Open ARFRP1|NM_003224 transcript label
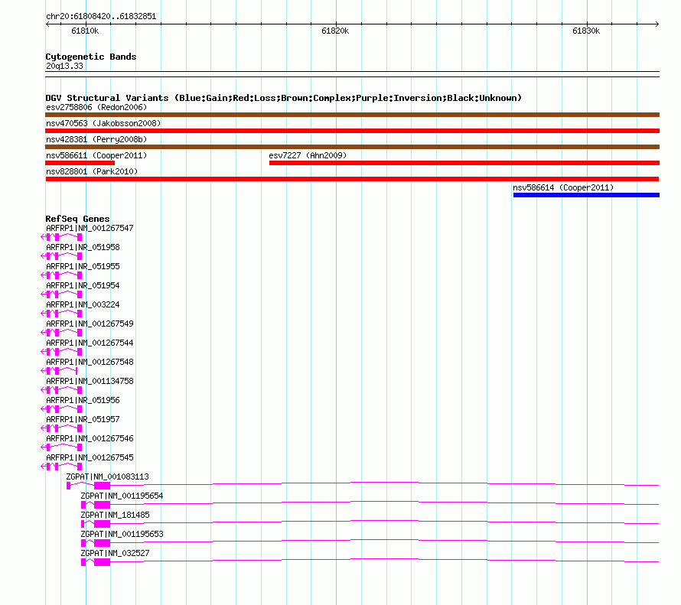 click(83, 304)
